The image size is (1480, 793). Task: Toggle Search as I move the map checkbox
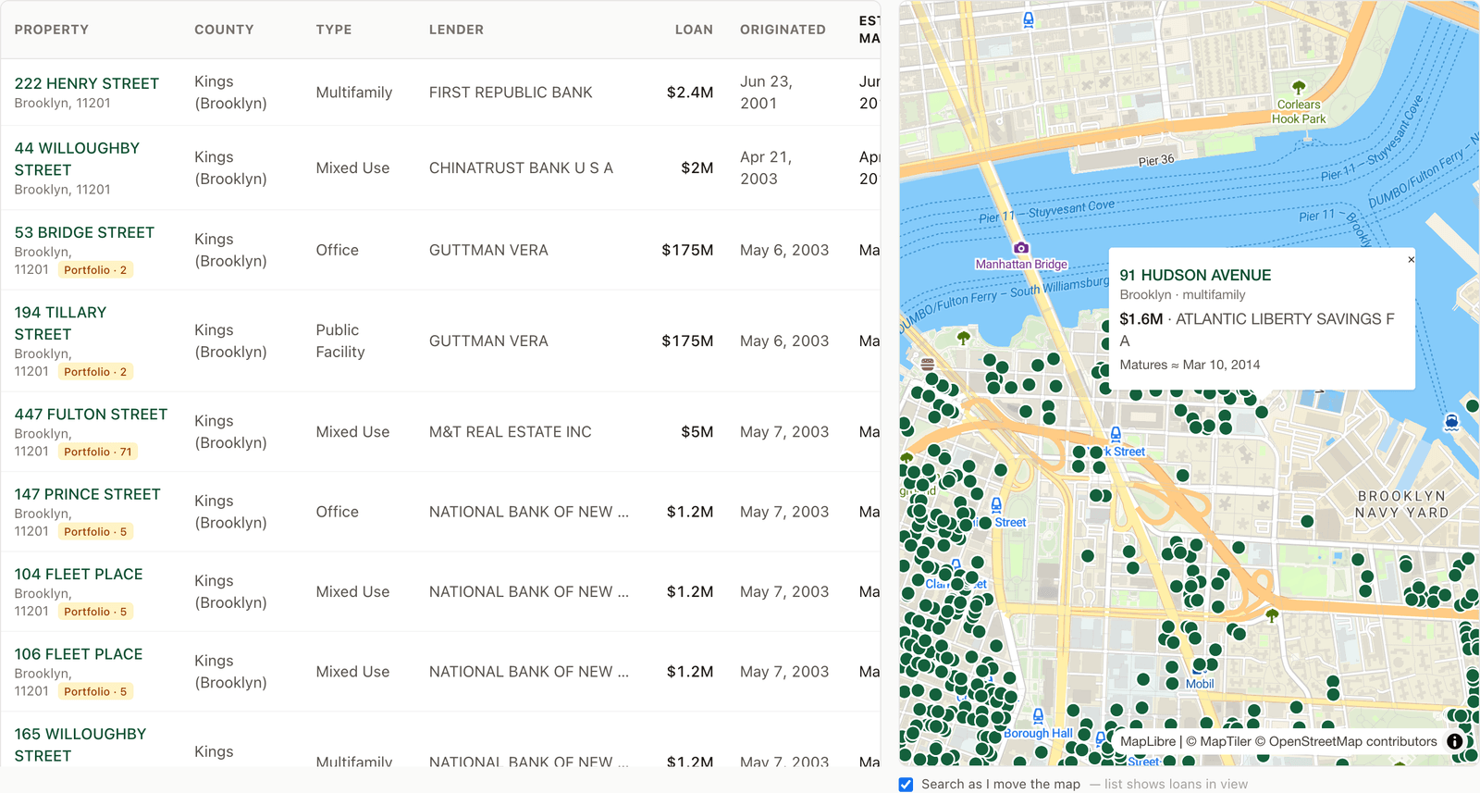[906, 784]
